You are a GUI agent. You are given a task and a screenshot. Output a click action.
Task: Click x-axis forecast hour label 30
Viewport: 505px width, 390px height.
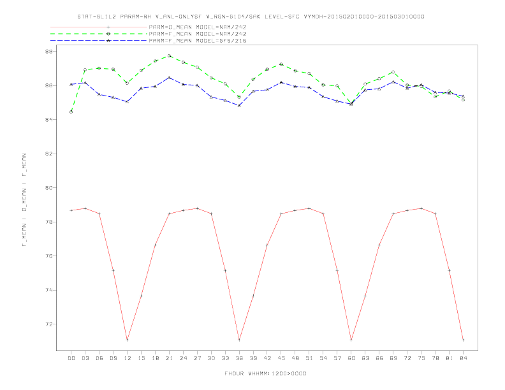[211, 358]
